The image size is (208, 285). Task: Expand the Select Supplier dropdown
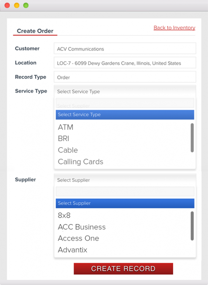125,180
